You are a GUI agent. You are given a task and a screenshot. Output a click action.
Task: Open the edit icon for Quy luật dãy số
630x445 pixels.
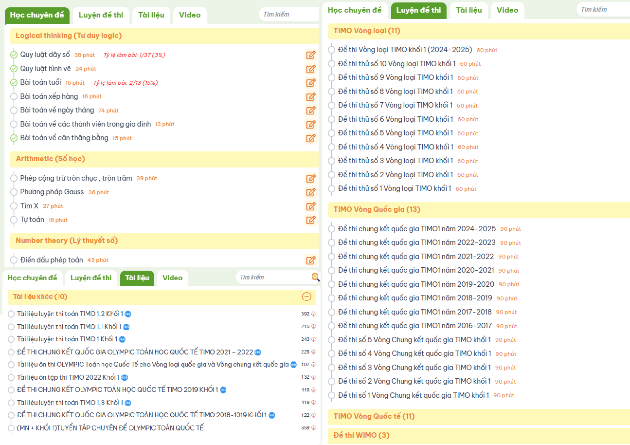(x=311, y=55)
